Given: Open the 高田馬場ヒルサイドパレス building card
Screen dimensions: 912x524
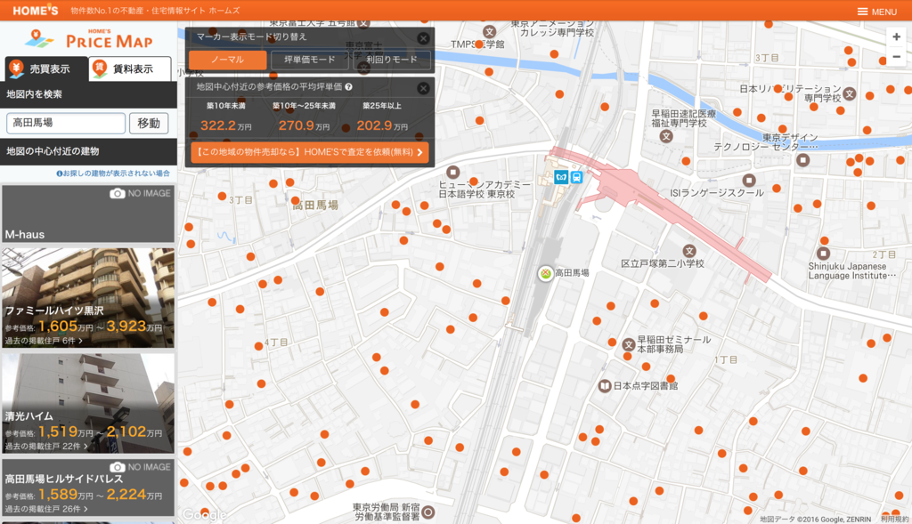Looking at the screenshot, I should 88,488.
